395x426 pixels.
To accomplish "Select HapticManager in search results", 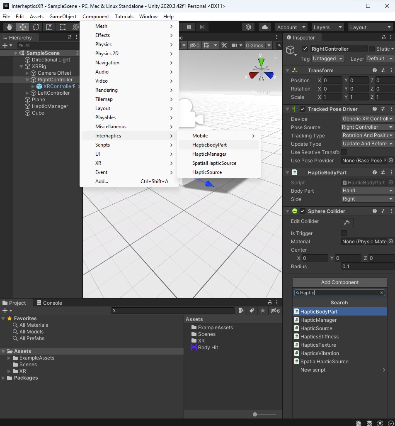I will coord(340,320).
